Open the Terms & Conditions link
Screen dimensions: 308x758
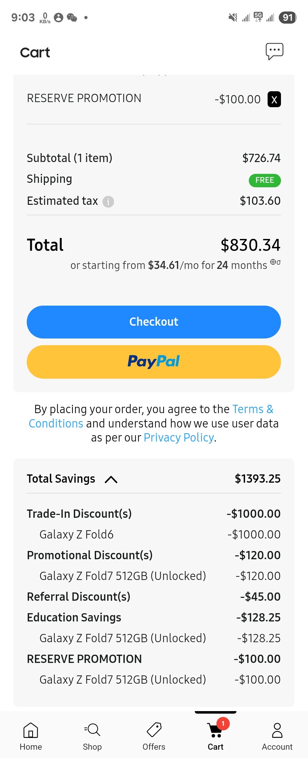tap(151, 416)
